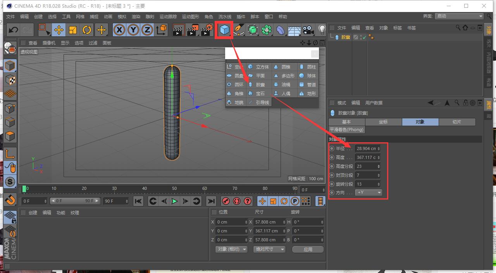The image size is (496, 273).
Task: Open the 渲染 render menu
Action: pos(136,17)
